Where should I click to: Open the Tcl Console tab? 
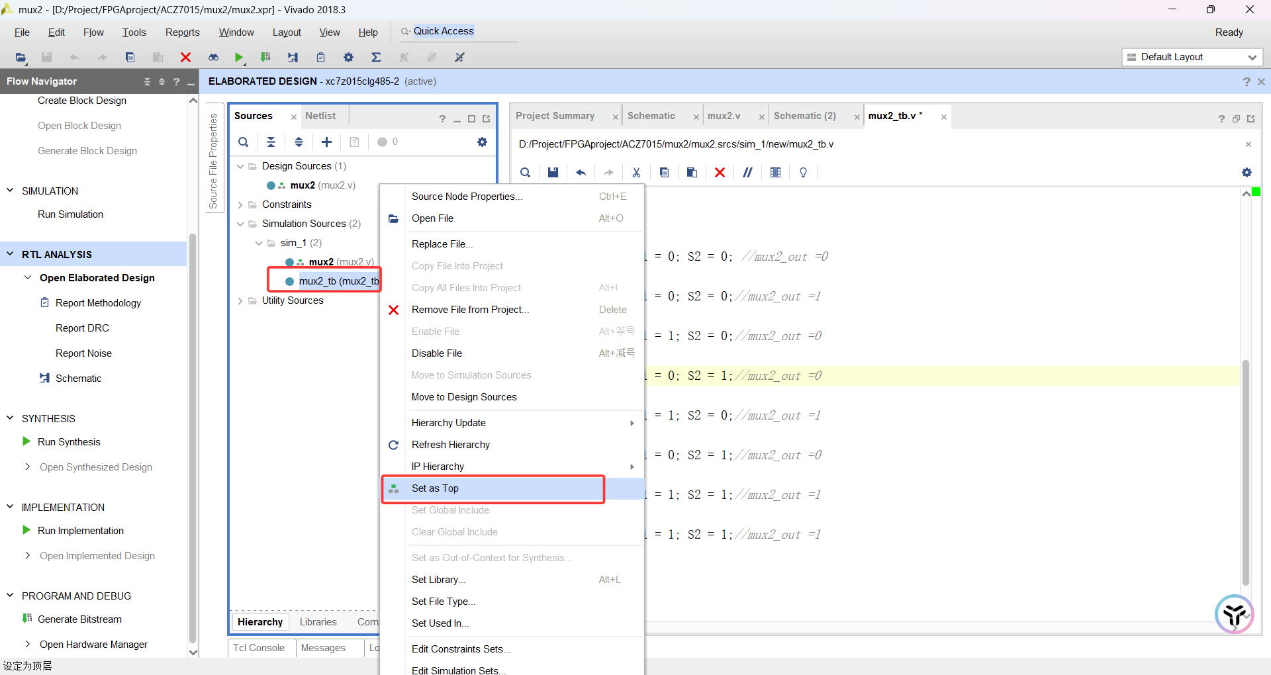(259, 648)
